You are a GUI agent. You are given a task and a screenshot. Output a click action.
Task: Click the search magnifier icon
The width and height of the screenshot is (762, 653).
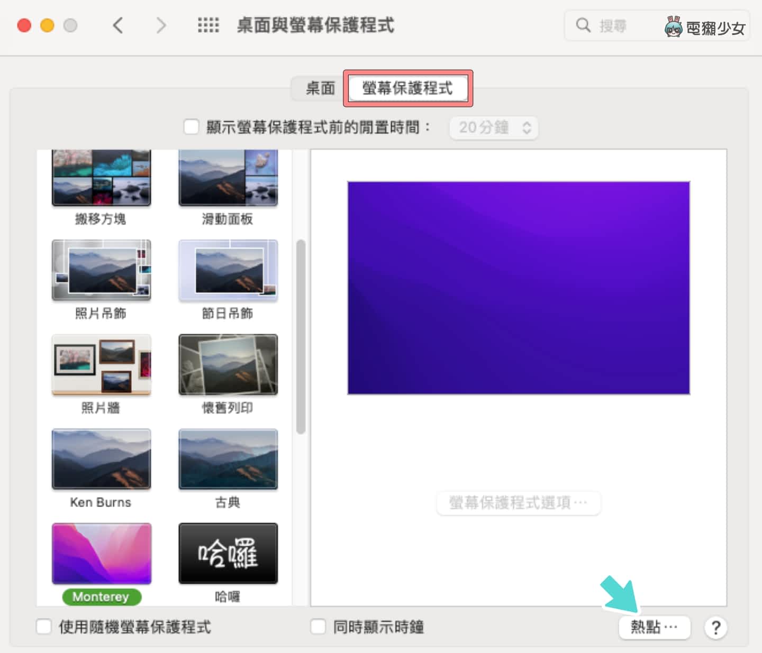(x=583, y=25)
